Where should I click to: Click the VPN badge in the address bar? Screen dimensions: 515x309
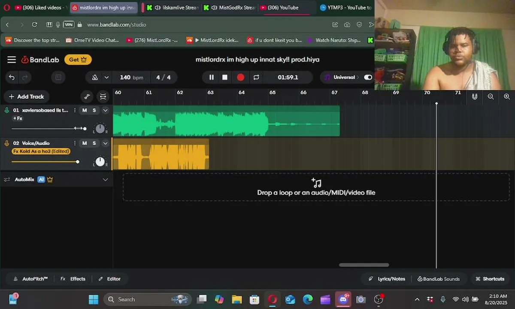(69, 25)
